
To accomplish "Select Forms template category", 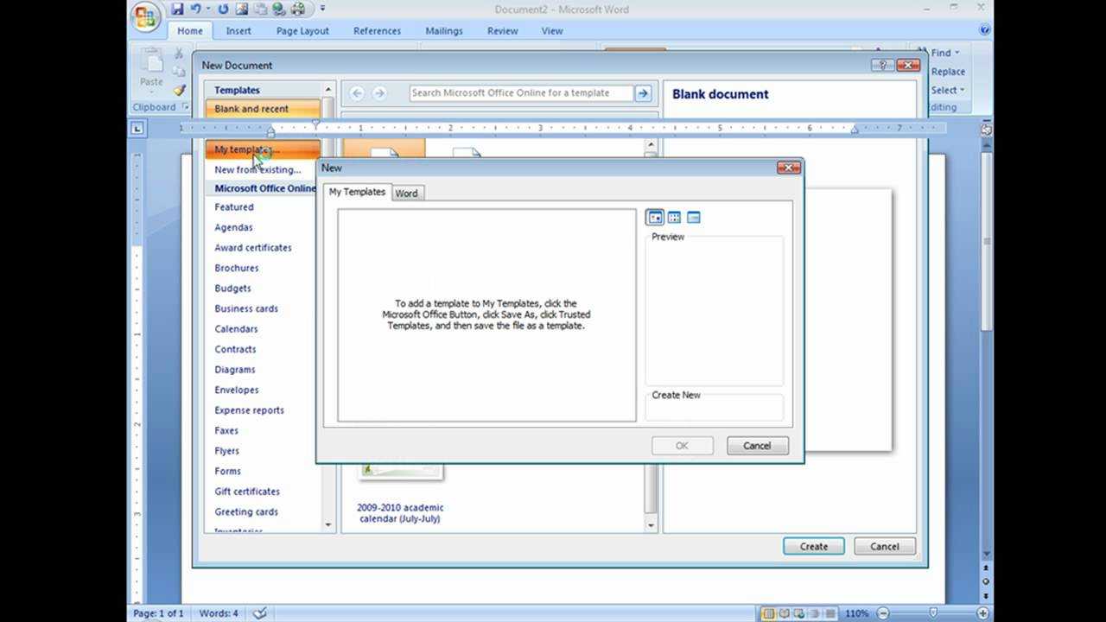I will (228, 471).
